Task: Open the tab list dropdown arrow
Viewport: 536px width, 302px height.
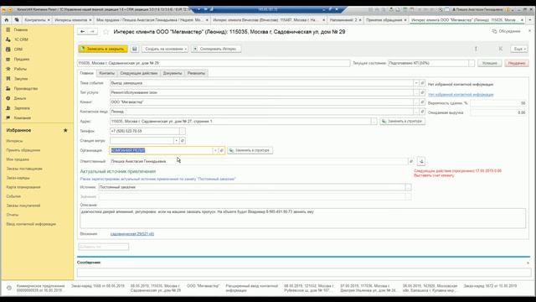Action: pyautogui.click(x=530, y=20)
